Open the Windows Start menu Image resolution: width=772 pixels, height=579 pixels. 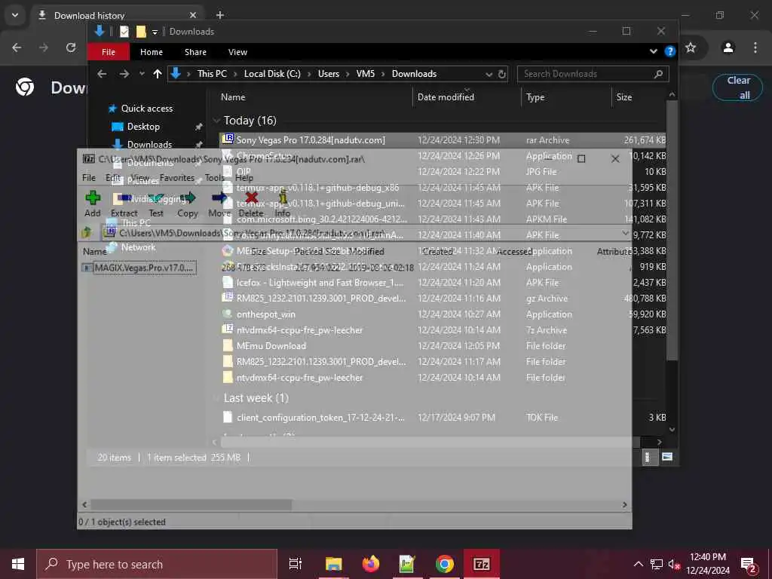[18, 564]
